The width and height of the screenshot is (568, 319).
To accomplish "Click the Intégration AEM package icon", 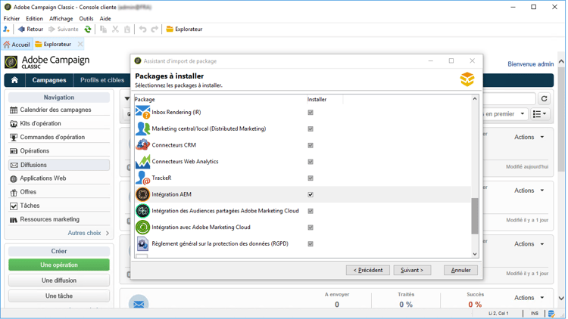I will [x=142, y=194].
